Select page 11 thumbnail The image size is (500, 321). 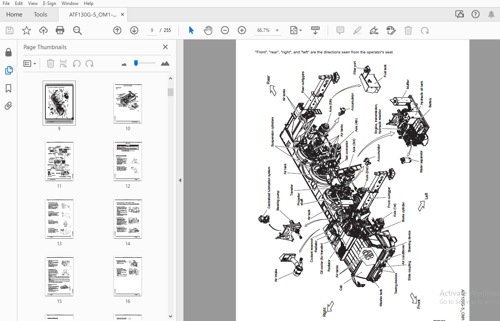click(x=59, y=161)
